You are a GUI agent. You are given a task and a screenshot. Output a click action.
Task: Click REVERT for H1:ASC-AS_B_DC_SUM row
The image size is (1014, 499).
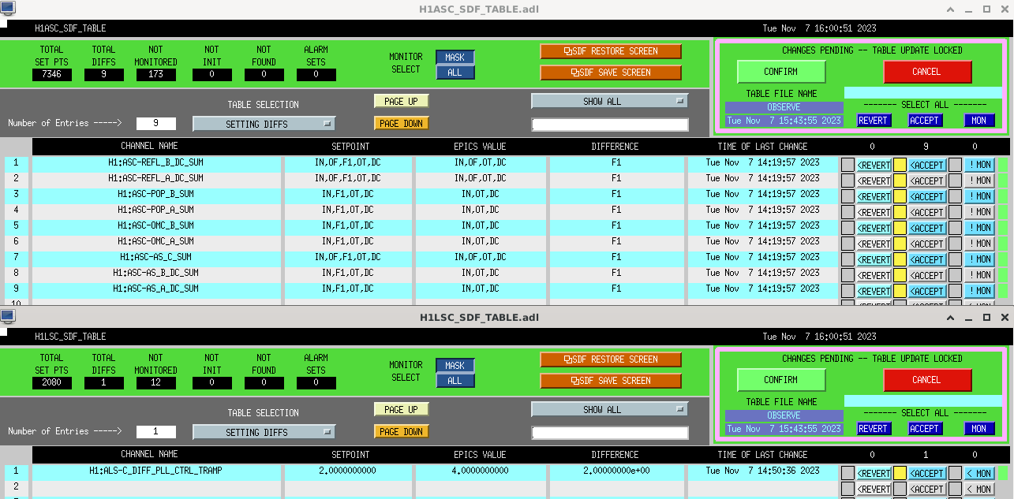(874, 276)
